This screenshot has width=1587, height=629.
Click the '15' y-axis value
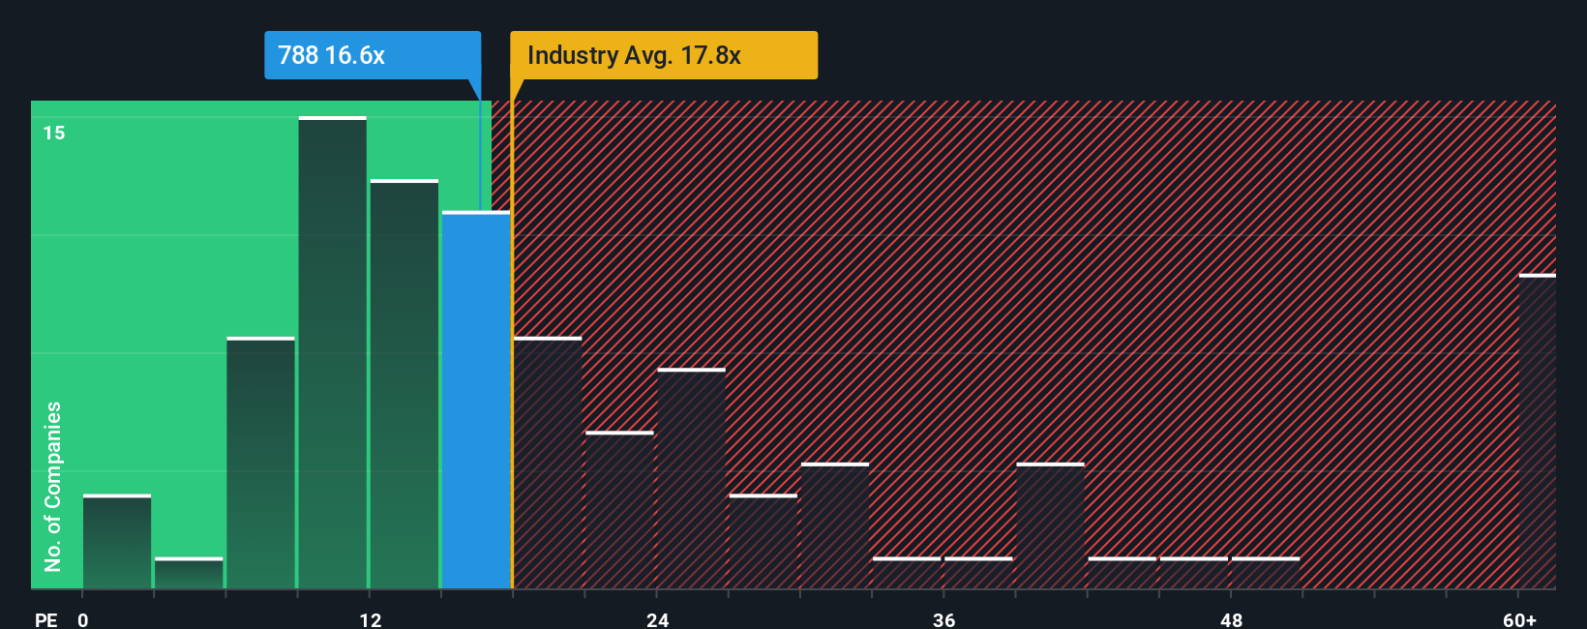pos(54,133)
